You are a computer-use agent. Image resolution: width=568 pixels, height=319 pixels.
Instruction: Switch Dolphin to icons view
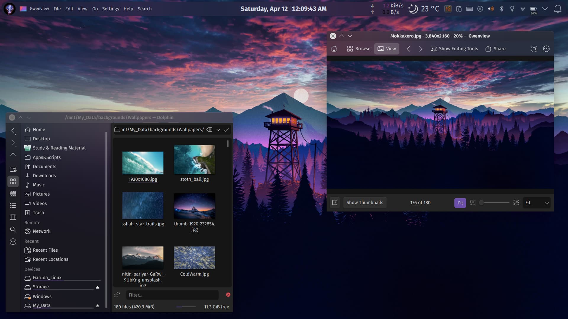(13, 181)
